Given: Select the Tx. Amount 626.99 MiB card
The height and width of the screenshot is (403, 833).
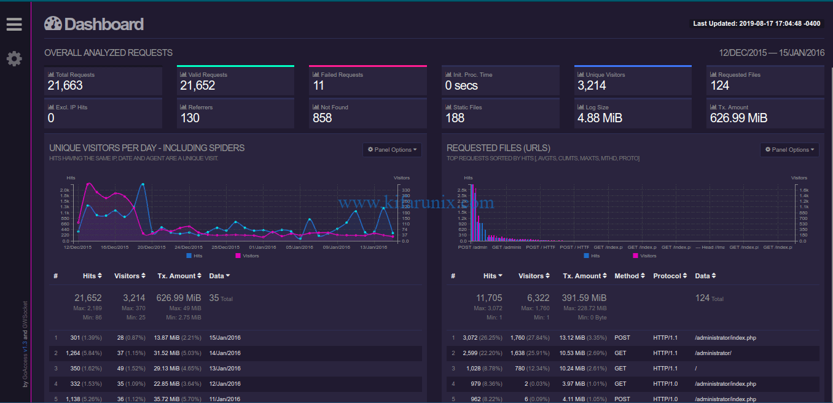Looking at the screenshot, I should pyautogui.click(x=765, y=113).
